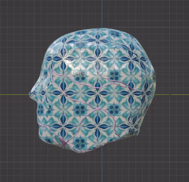Click the upper pink seam start mid-skull
Viewport: 189px width, 182px height.
[x=97, y=69]
